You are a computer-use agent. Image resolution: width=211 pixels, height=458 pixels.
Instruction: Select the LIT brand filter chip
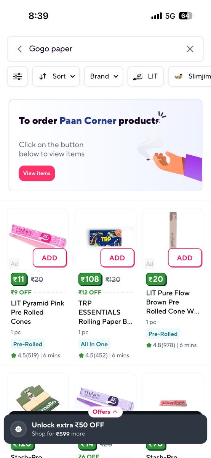pos(145,76)
